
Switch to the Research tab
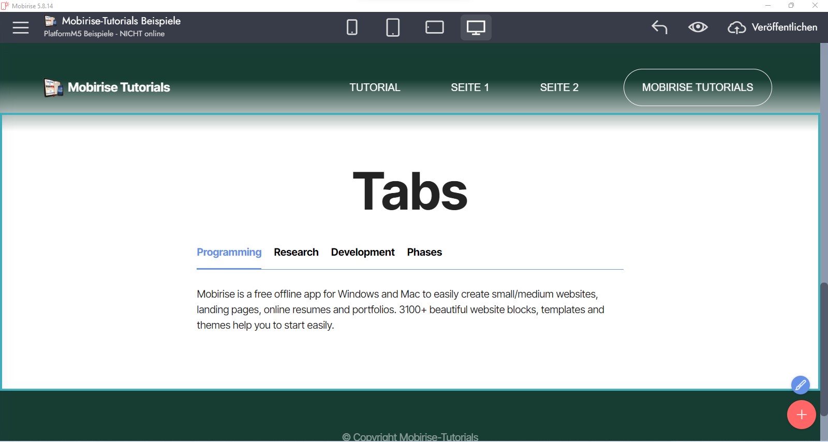tap(296, 252)
